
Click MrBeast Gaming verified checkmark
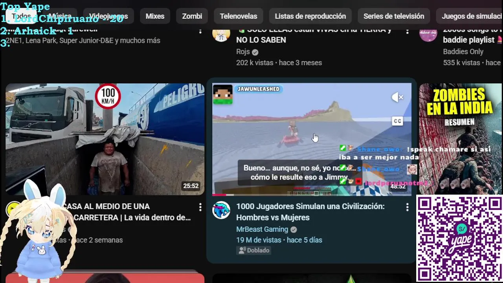[294, 230]
